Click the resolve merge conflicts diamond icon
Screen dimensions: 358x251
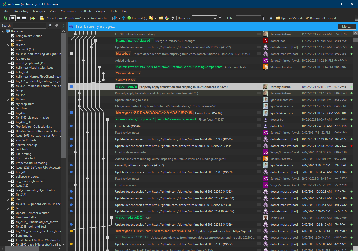coord(167,18)
